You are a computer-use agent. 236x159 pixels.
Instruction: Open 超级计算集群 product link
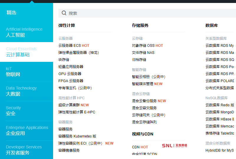tap(69, 105)
